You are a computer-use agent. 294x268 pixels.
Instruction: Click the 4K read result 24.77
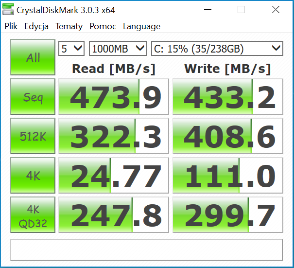[x=114, y=175]
